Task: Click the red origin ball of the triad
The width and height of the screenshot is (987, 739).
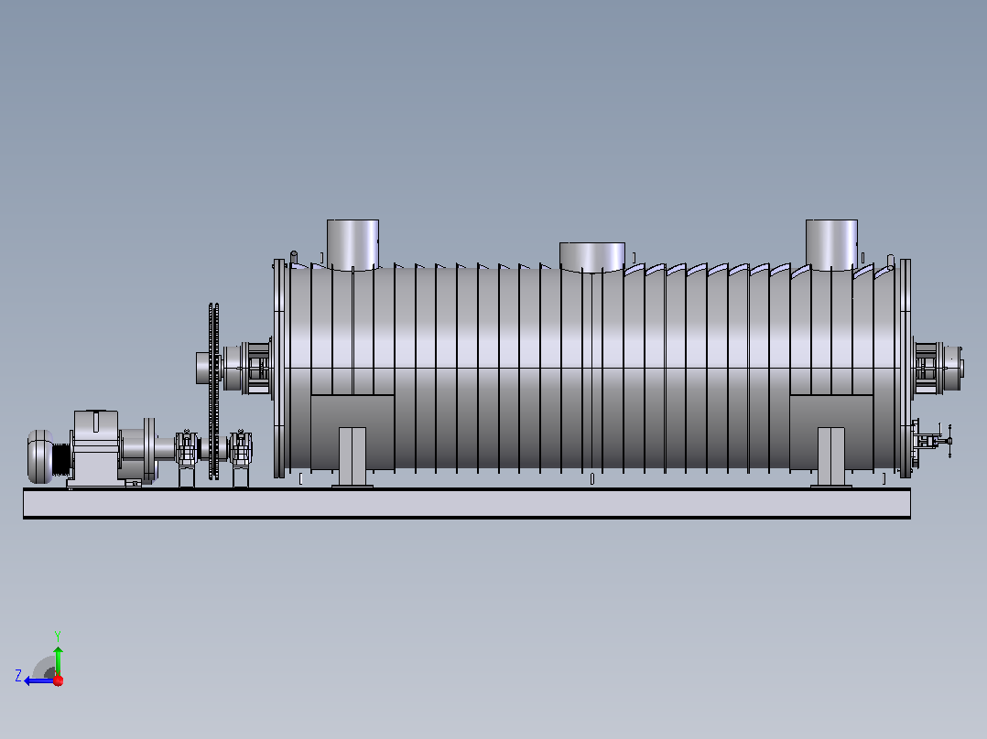Action: (59, 680)
